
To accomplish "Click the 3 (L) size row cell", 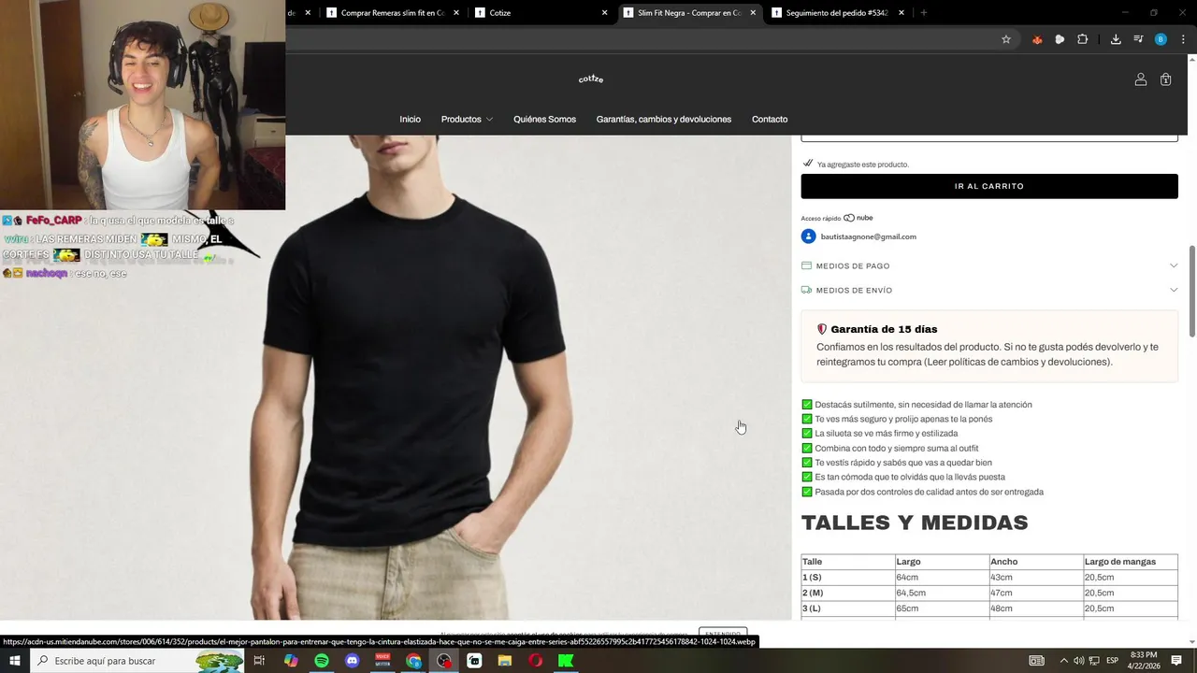I will click(848, 609).
